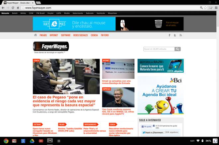Image resolution: width=219 pixels, height=145 pixels.
Task: Click the Wi-Fi status icon
Action: coord(198,141)
